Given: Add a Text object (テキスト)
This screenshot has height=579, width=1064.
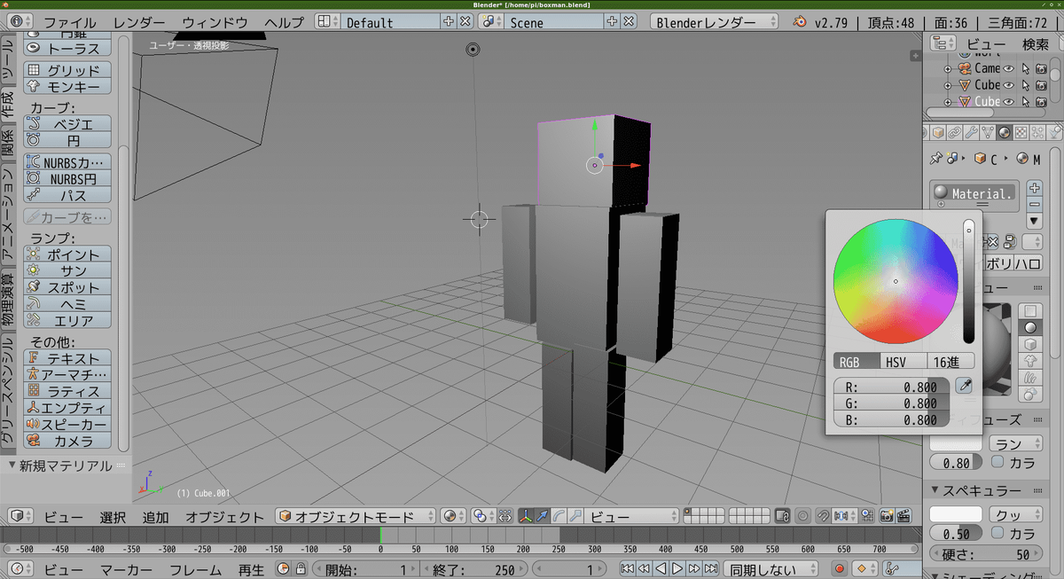Looking at the screenshot, I should coord(67,357).
